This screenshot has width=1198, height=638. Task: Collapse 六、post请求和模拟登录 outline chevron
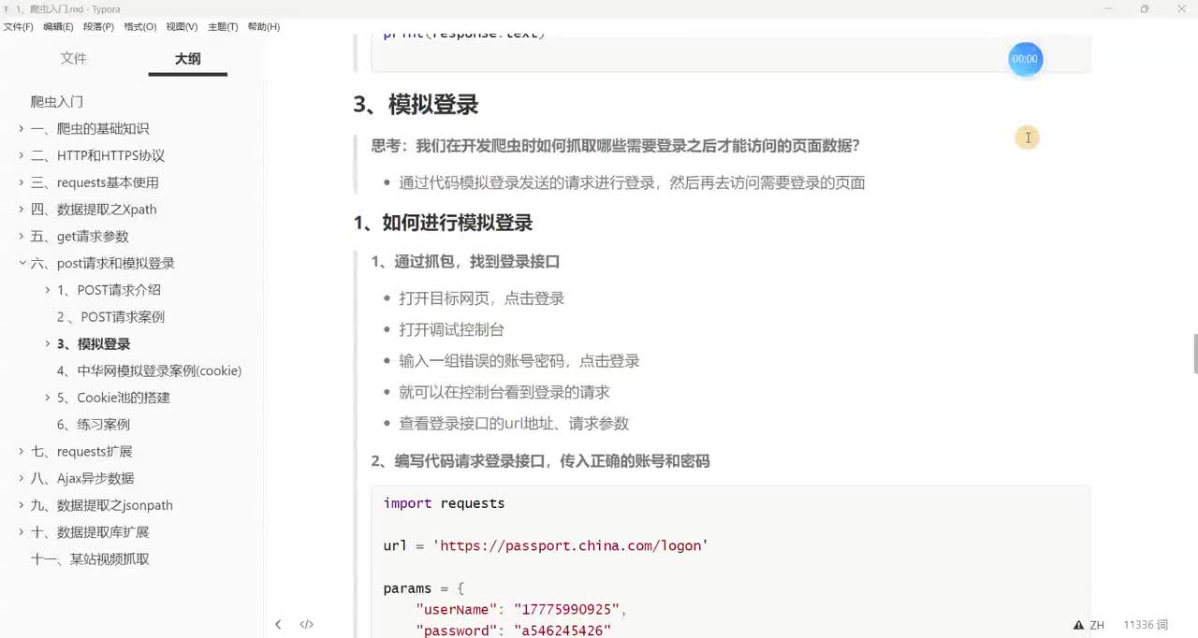click(x=22, y=263)
